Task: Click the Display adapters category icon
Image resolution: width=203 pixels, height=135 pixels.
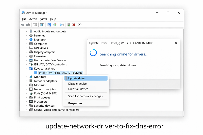Action: coord(31,52)
